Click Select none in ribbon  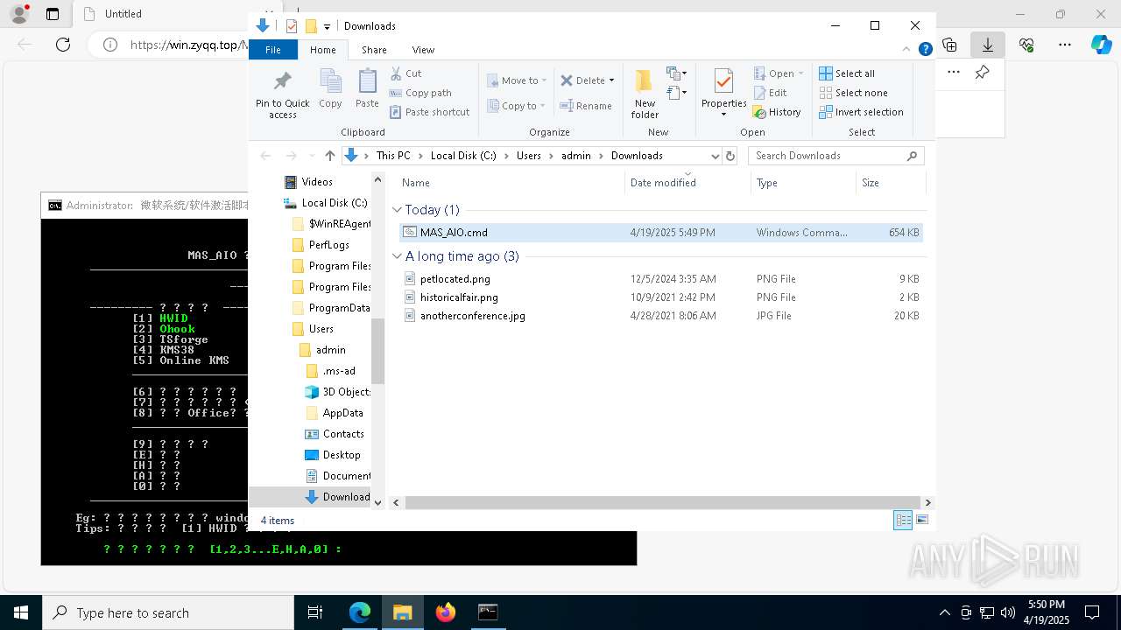pyautogui.click(x=853, y=93)
